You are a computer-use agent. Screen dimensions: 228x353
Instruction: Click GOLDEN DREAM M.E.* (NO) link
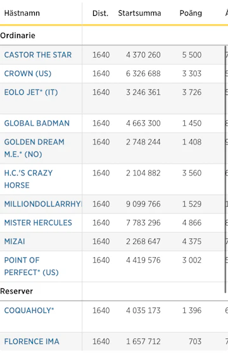[34, 148]
